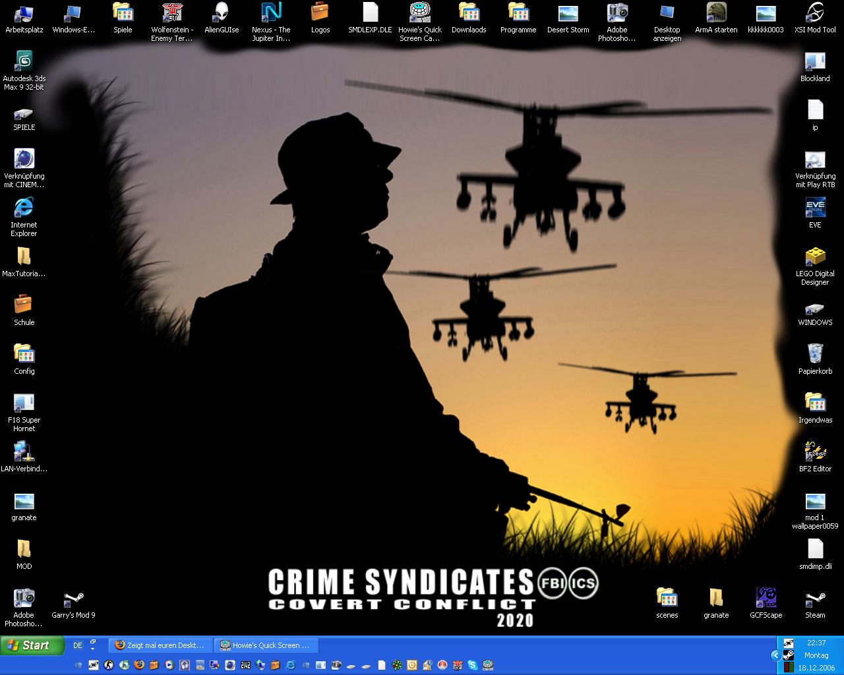Open the CINEMA 4D Verknüpfung shortcut
Screen dimensions: 844x675
point(24,169)
